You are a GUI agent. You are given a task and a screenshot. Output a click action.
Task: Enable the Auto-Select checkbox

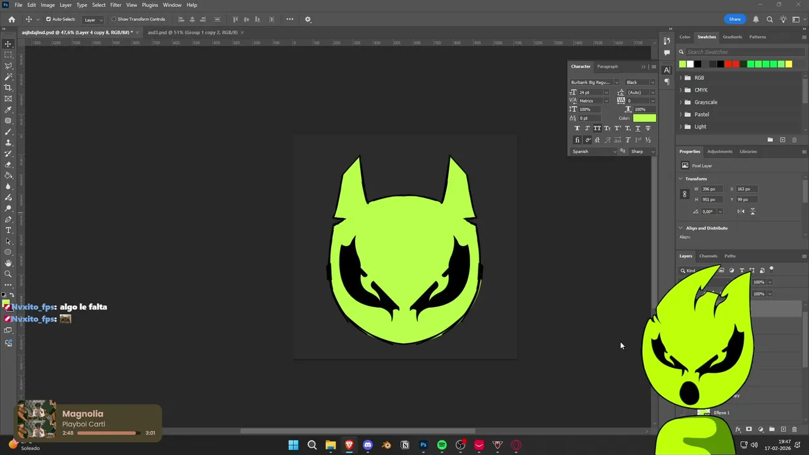coord(48,20)
